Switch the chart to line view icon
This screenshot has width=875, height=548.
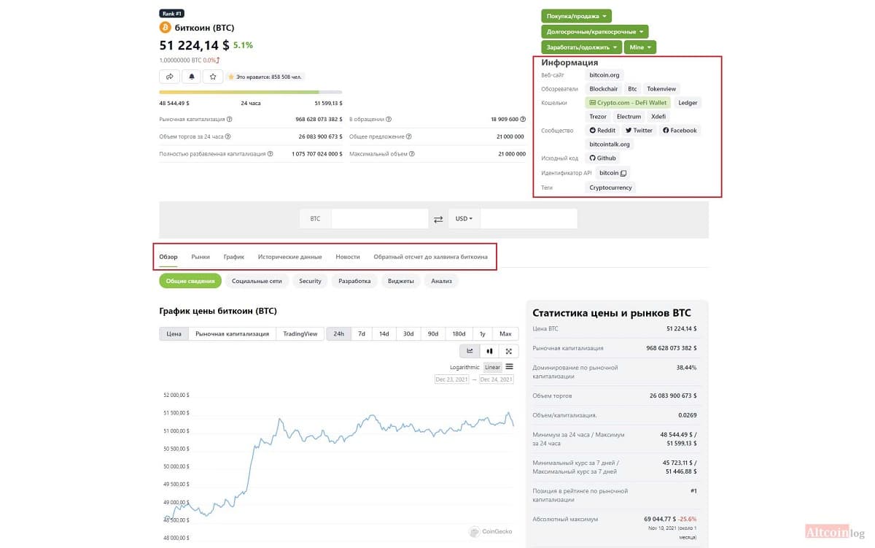click(x=470, y=351)
